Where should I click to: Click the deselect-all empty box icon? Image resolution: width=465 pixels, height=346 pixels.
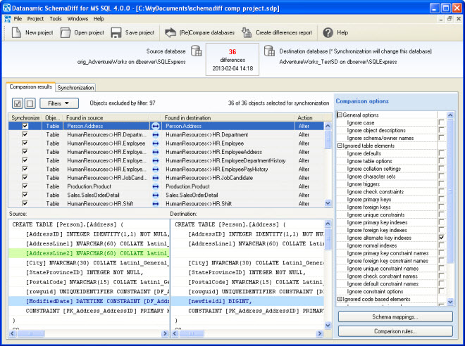(30, 103)
